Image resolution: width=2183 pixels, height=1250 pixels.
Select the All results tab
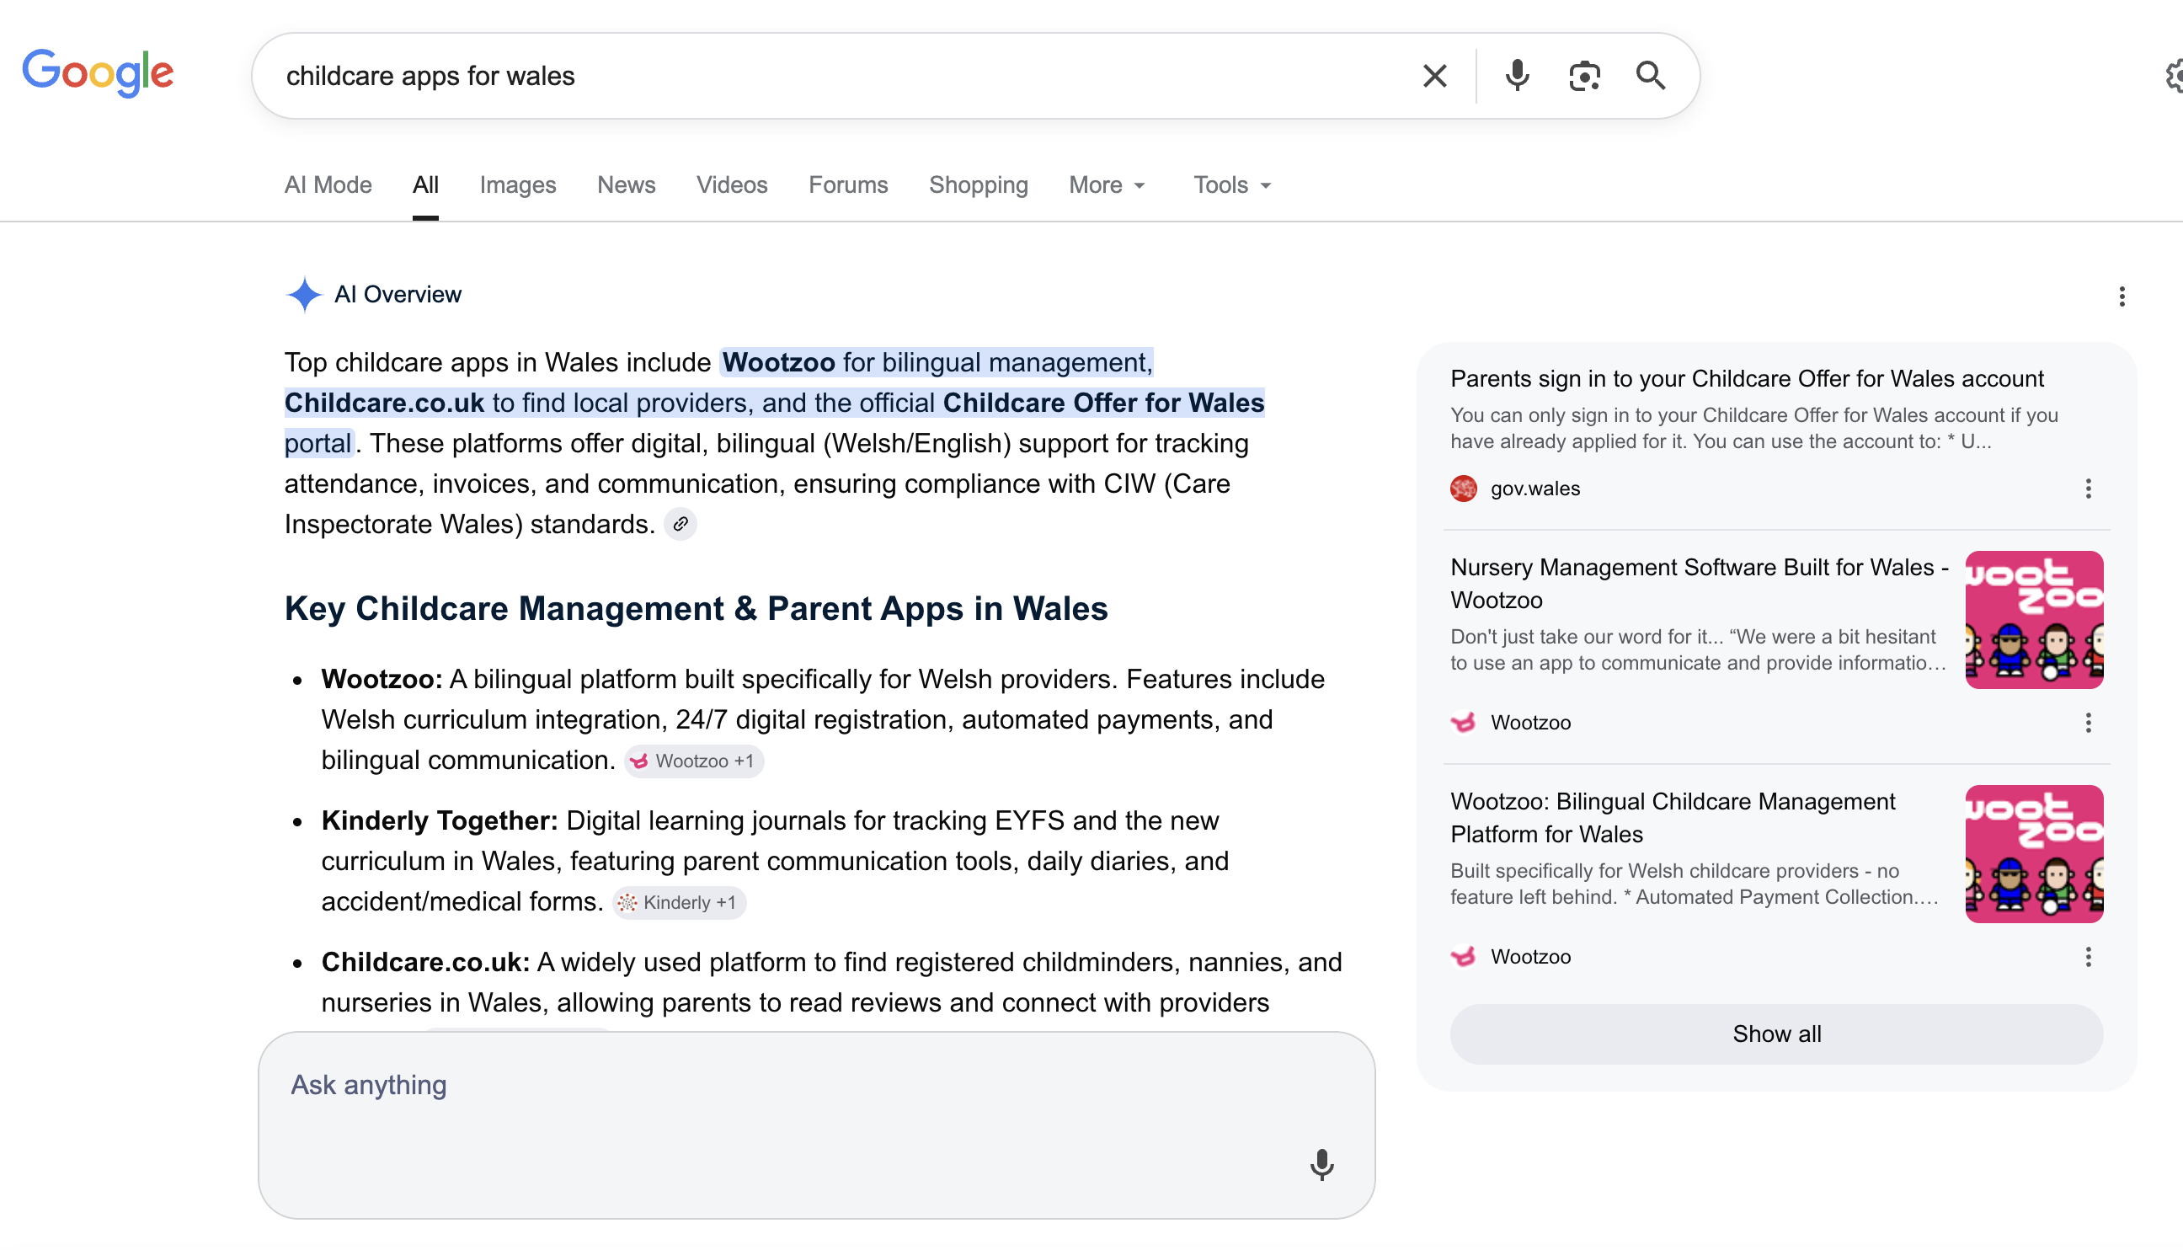(x=425, y=185)
